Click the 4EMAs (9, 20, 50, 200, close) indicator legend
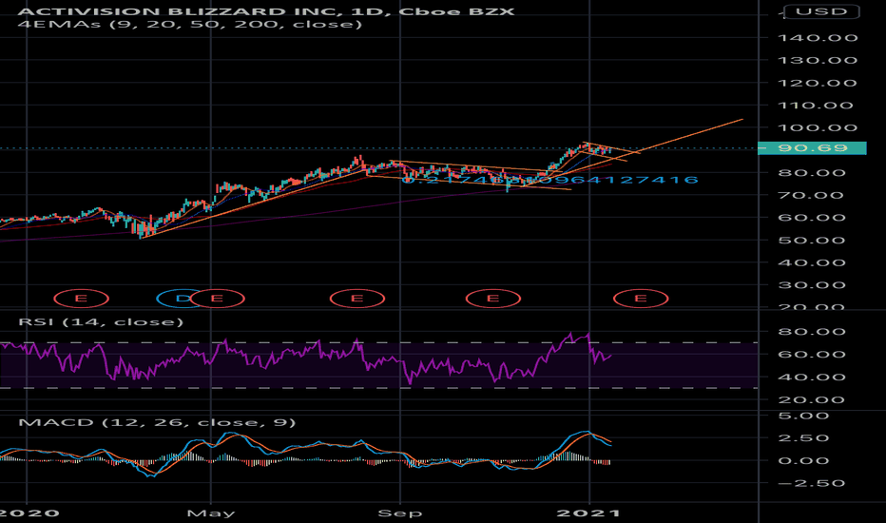This screenshot has height=523, width=886. click(x=190, y=25)
